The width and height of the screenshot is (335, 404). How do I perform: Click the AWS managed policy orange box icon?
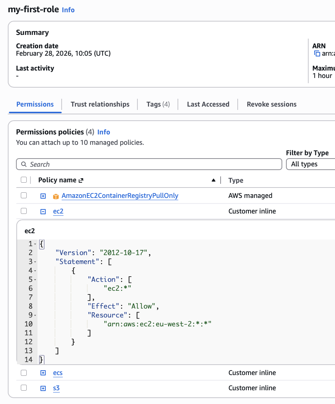(x=56, y=196)
